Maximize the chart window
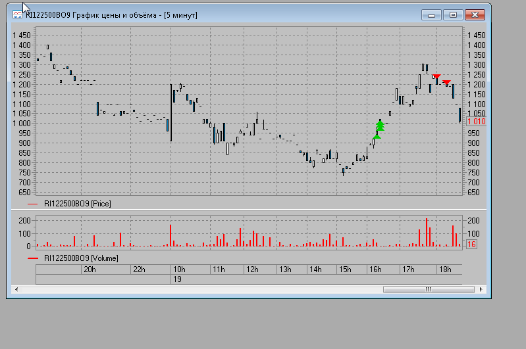 tap(453, 15)
